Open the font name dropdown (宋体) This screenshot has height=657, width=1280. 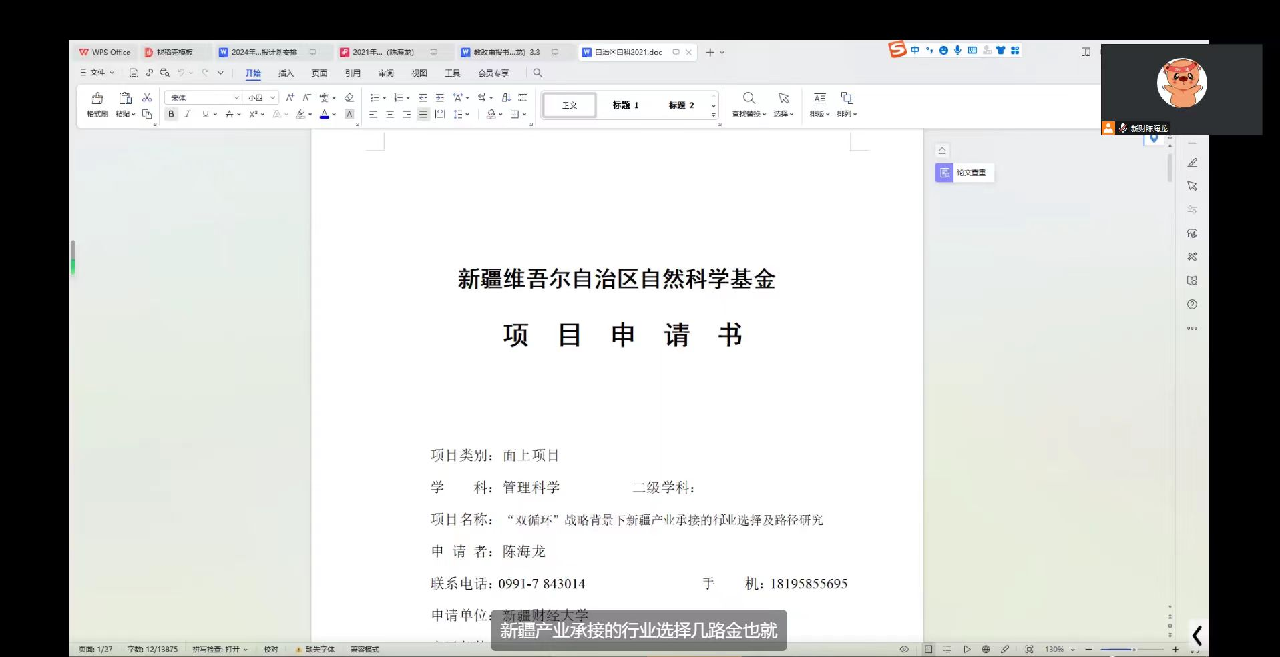tap(236, 97)
